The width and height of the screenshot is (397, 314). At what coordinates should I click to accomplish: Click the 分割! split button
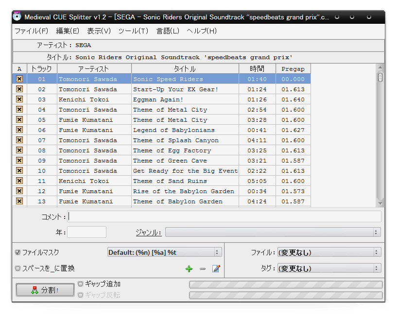tap(45, 290)
